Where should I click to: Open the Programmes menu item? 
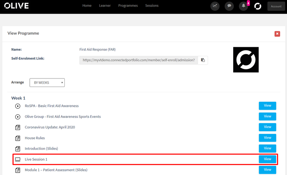[128, 5]
